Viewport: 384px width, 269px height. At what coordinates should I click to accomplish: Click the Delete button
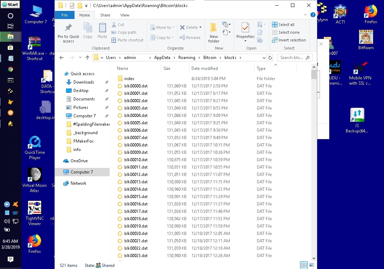(189, 27)
